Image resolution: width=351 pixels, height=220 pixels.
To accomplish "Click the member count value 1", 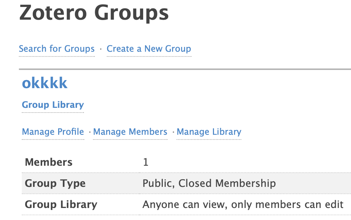I will (x=146, y=162).
